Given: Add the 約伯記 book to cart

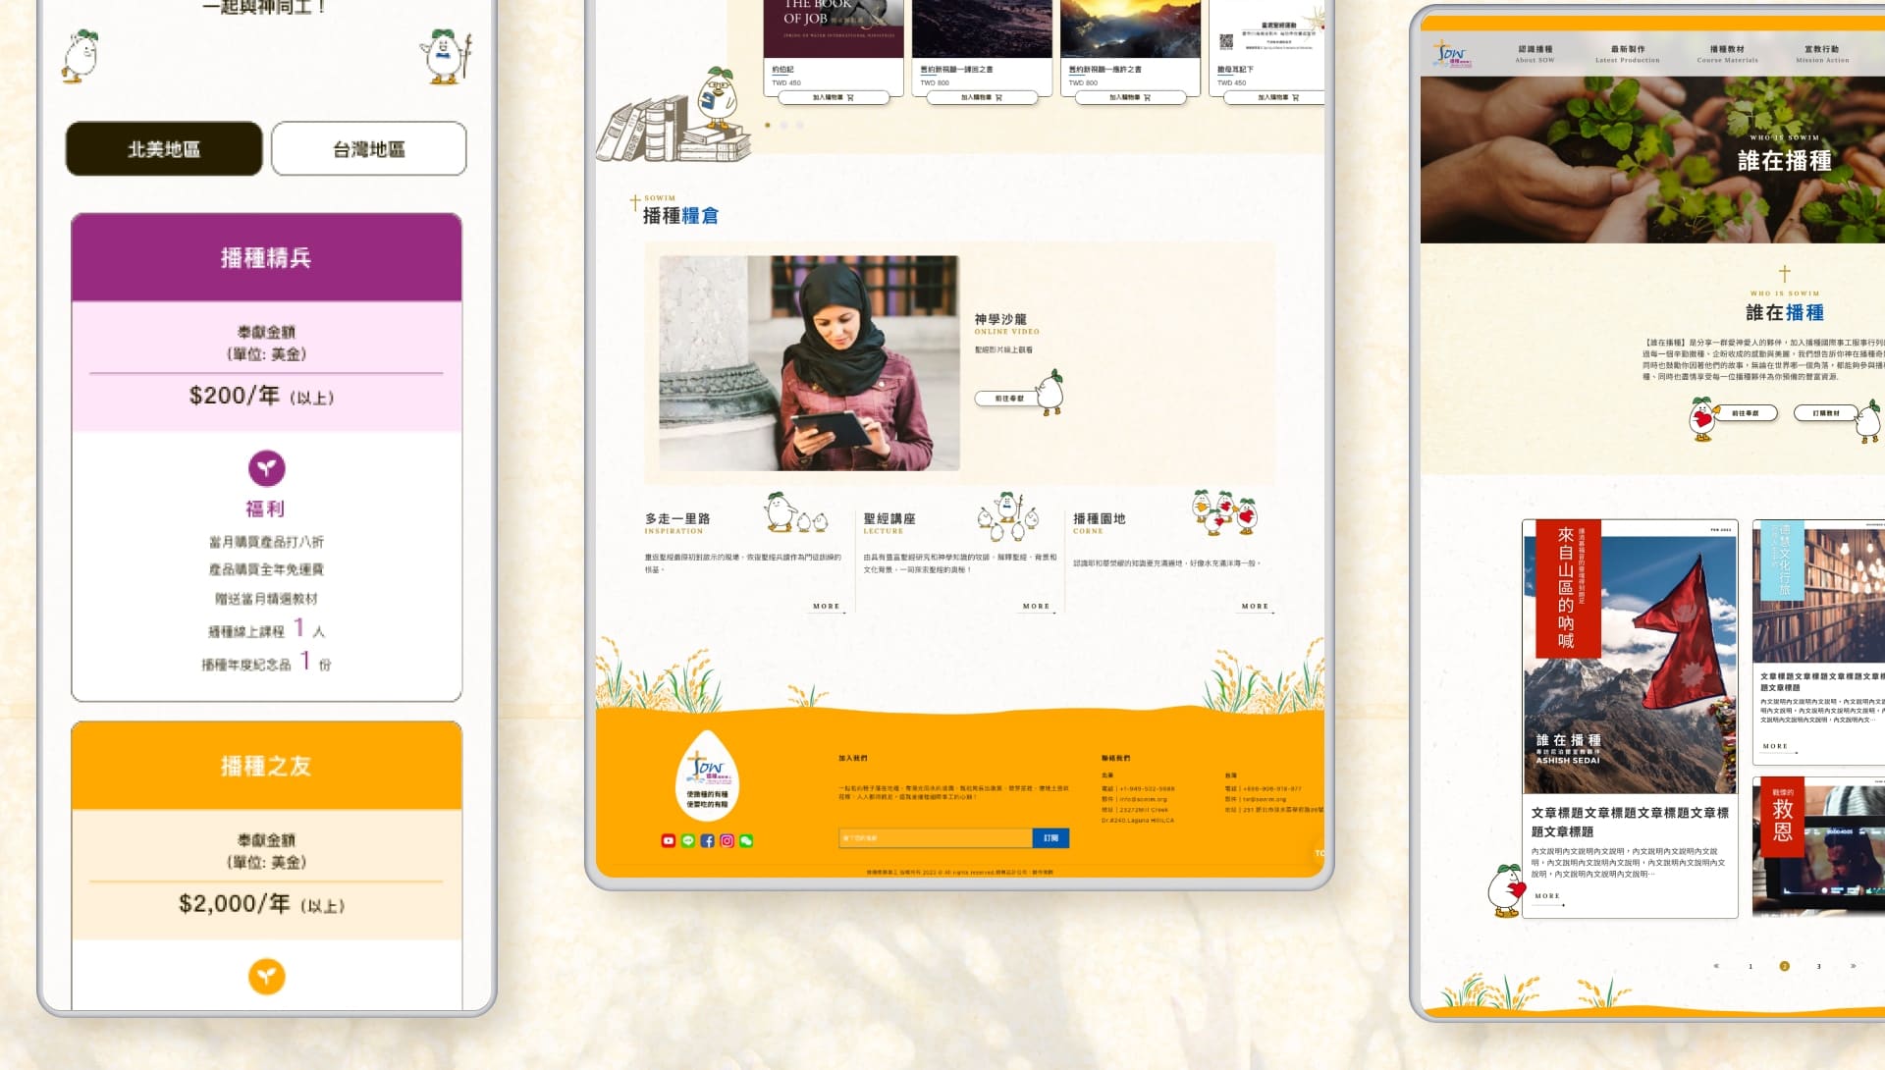Looking at the screenshot, I should click(833, 97).
